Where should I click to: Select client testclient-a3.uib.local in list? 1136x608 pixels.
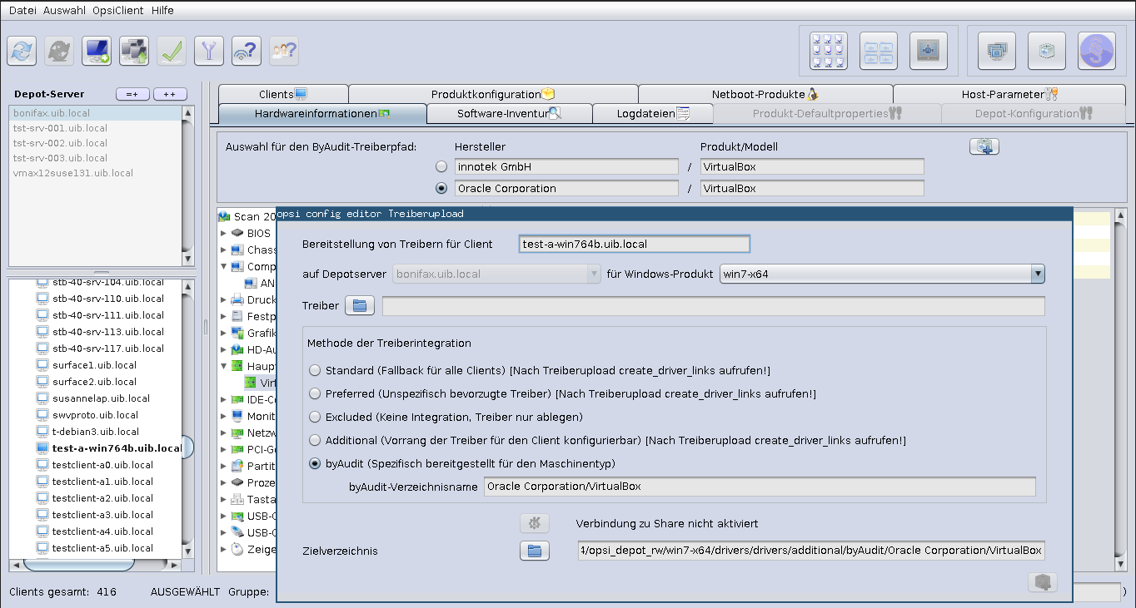102,515
